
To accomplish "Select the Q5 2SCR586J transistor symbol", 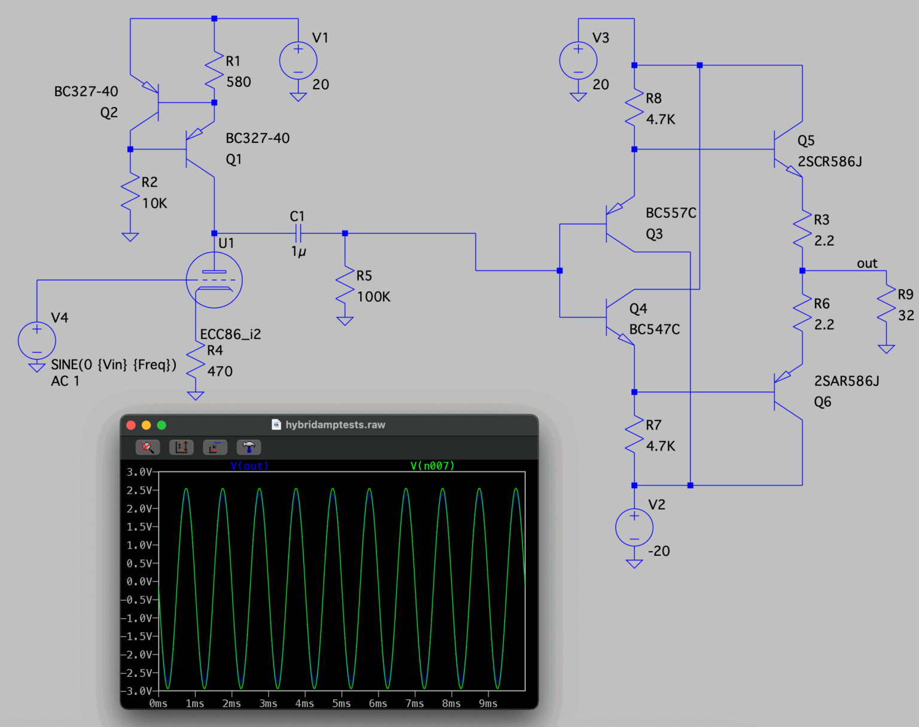I will (x=787, y=150).
